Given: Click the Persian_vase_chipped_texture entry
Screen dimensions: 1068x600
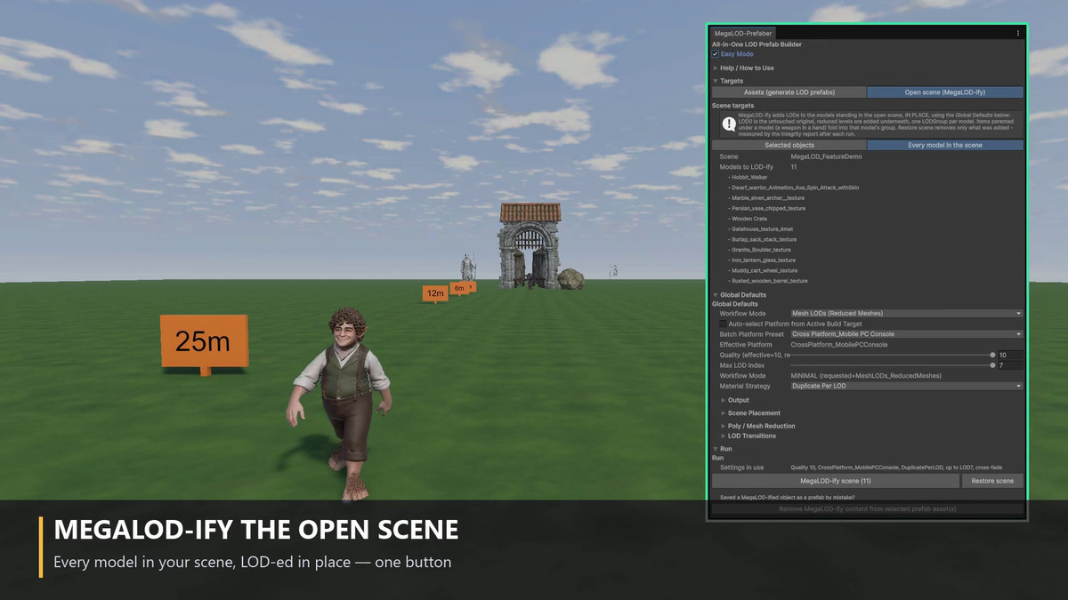Looking at the screenshot, I should pyautogui.click(x=766, y=208).
